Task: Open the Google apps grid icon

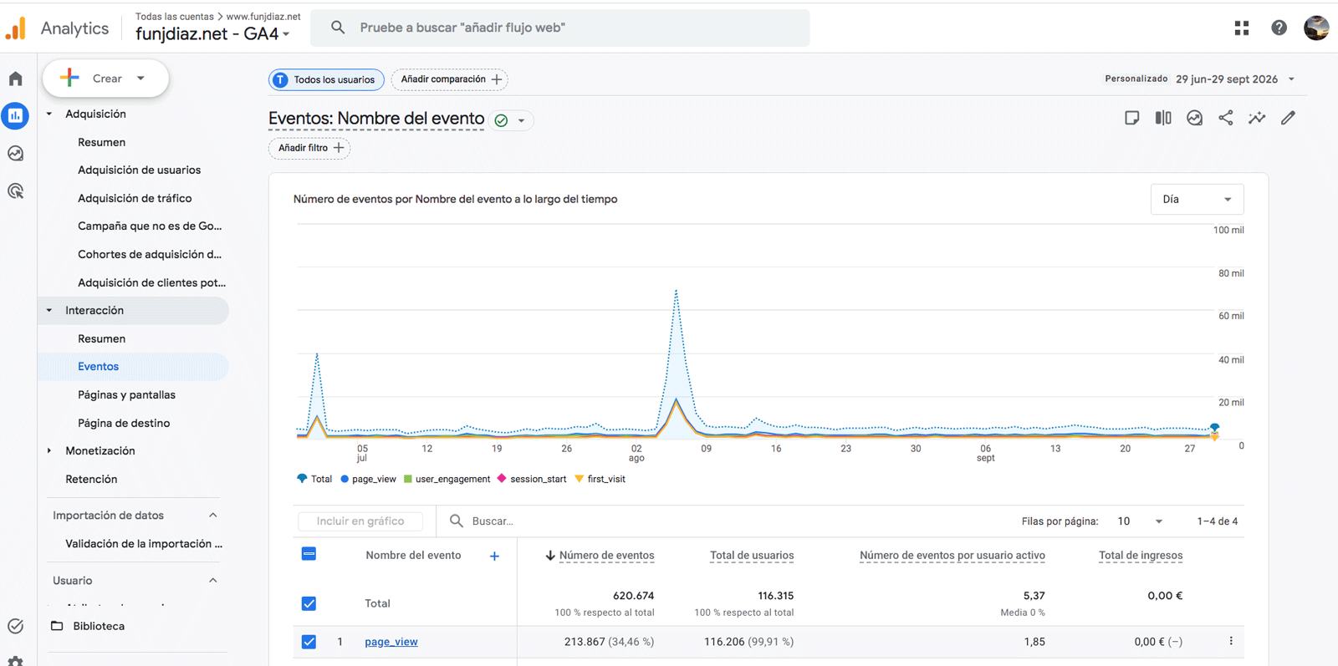Action: point(1242,28)
